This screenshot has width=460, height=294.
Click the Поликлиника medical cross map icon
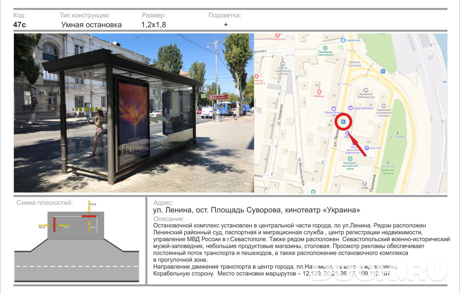point(278,35)
